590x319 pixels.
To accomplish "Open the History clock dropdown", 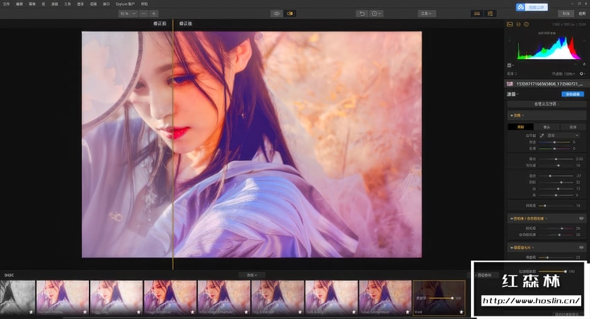I will coord(376,14).
